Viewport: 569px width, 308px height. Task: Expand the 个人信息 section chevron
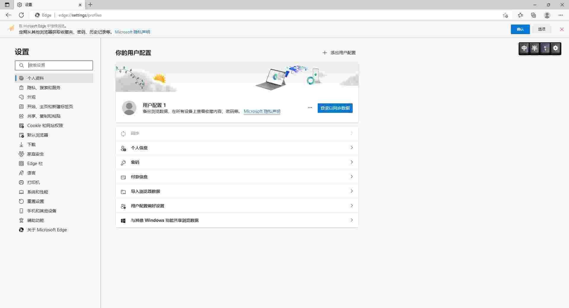[x=351, y=147]
